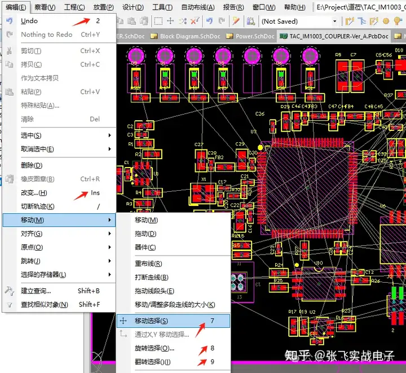
Task: Choose 重布线(R) in the move submenu
Action: (174, 264)
